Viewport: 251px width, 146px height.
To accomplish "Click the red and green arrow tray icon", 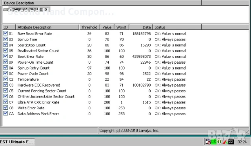I will 225,142.
